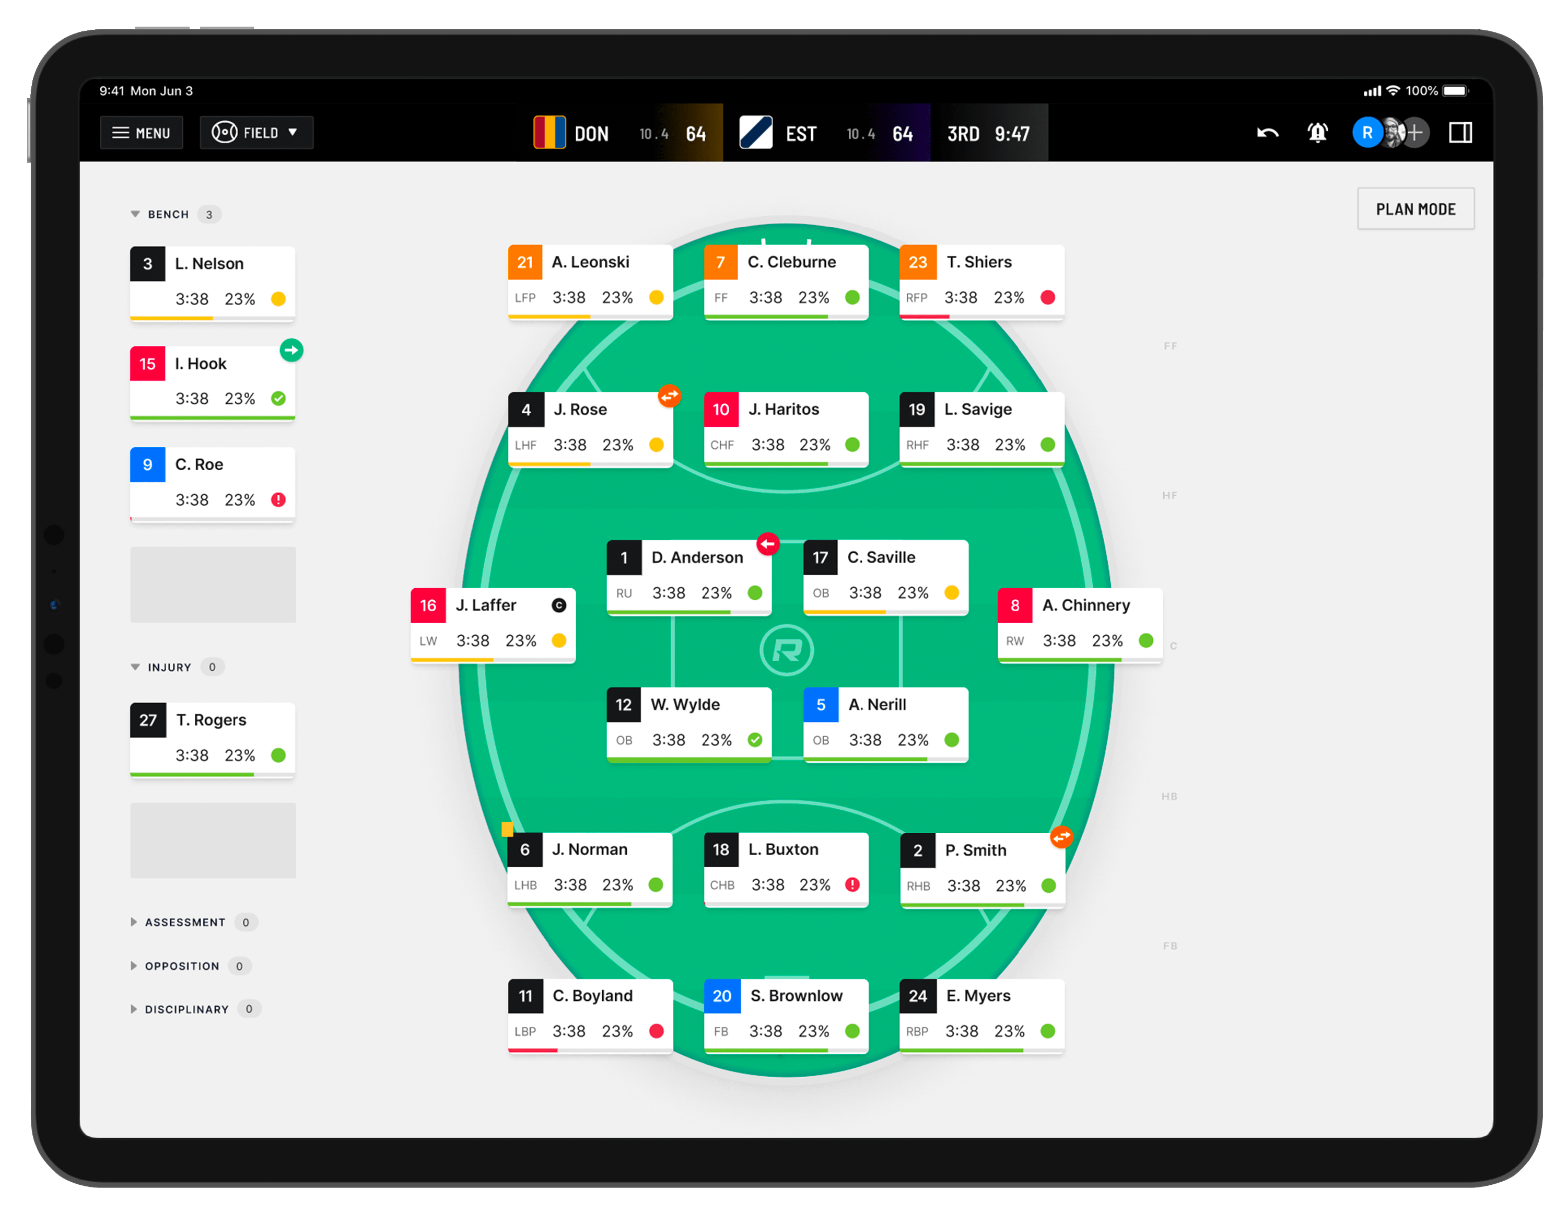Toggle the green check status on W. Wylde
1567x1212 pixels.
tap(754, 740)
